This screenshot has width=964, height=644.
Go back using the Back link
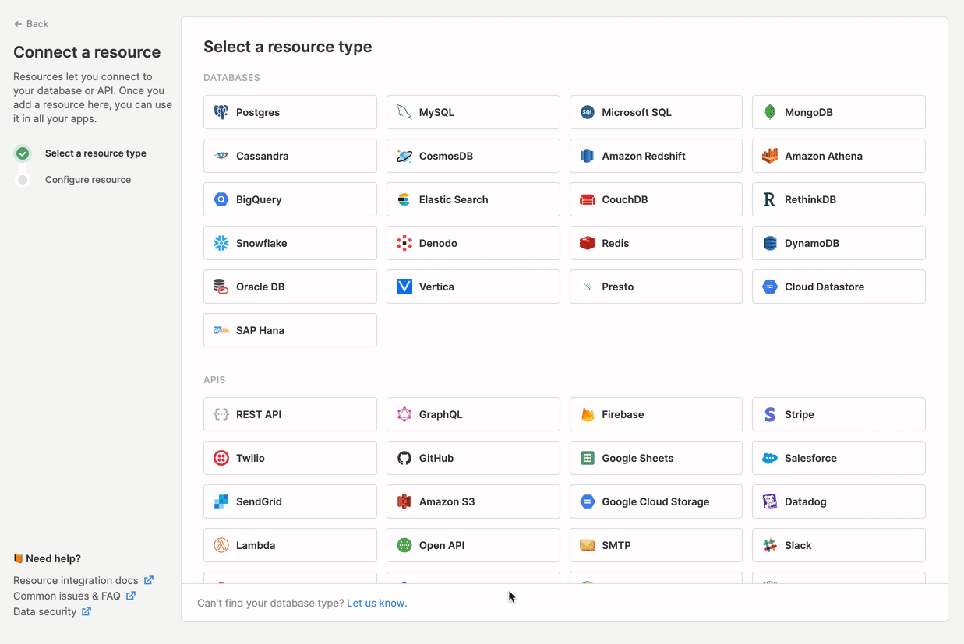pyautogui.click(x=31, y=24)
